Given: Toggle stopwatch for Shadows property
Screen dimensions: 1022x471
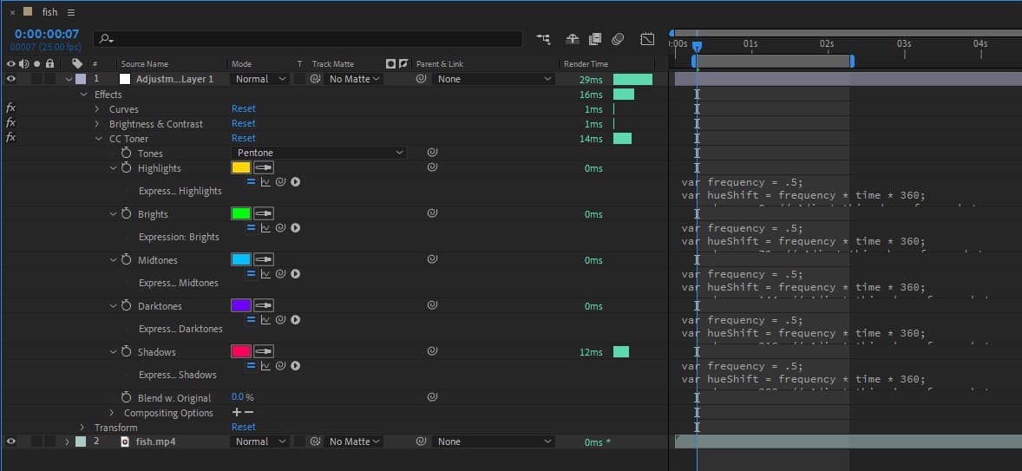Looking at the screenshot, I should pos(127,352).
